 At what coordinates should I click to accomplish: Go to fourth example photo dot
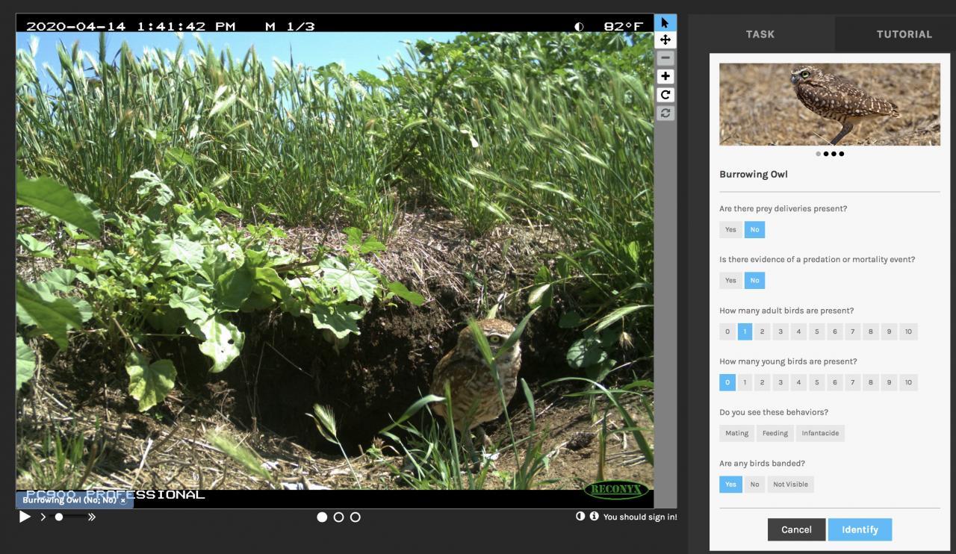pos(842,154)
